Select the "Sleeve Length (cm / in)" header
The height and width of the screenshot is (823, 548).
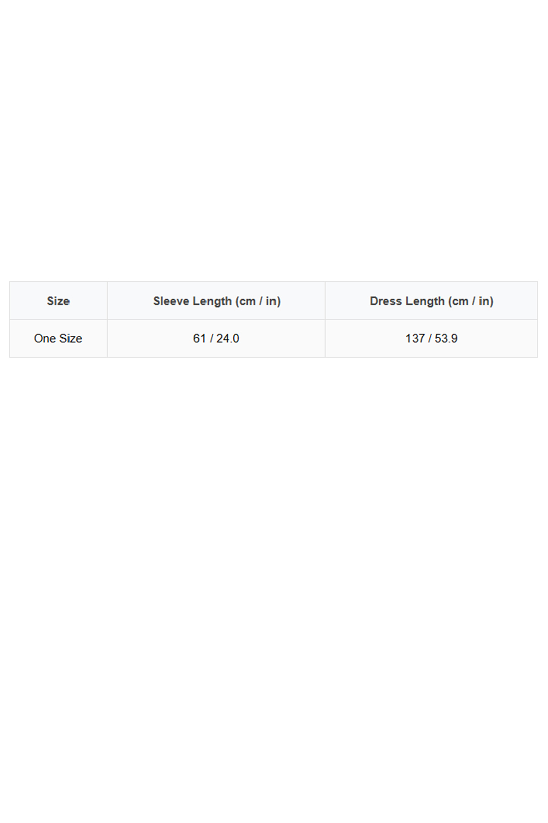[217, 301]
